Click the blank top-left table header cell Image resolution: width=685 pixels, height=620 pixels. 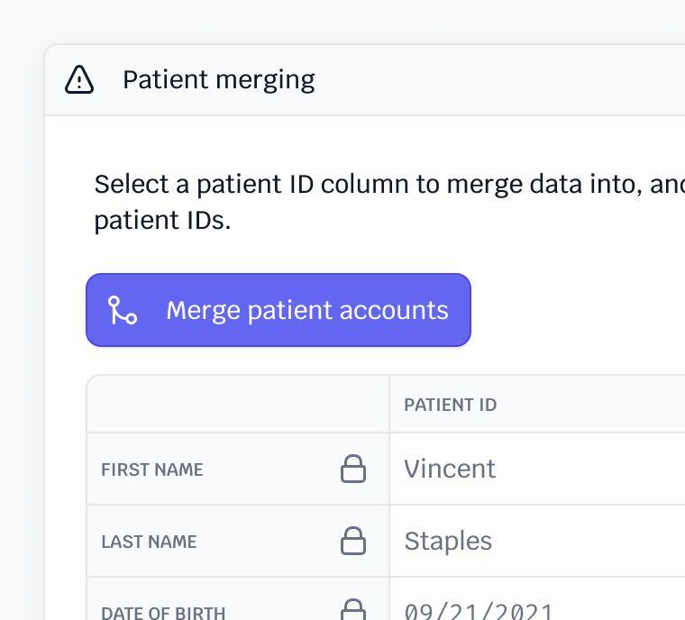(238, 405)
